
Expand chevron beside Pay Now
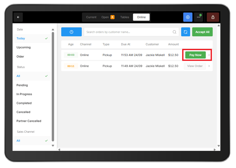(209, 55)
